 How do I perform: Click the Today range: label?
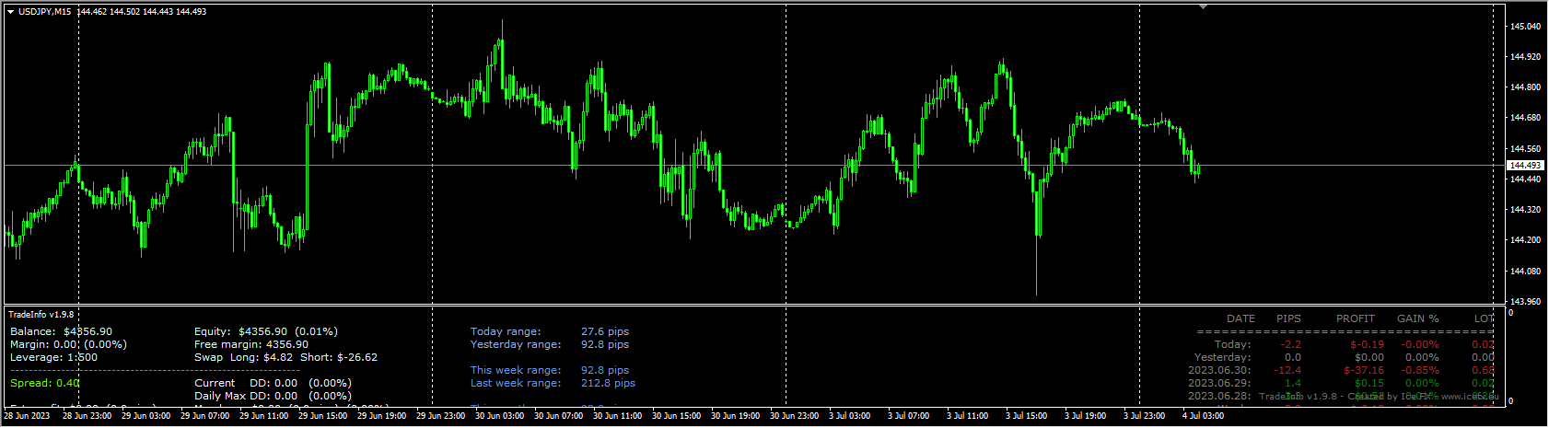[x=506, y=331]
